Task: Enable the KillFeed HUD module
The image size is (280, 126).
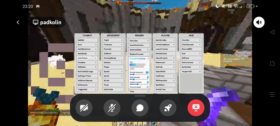Action: [191, 58]
